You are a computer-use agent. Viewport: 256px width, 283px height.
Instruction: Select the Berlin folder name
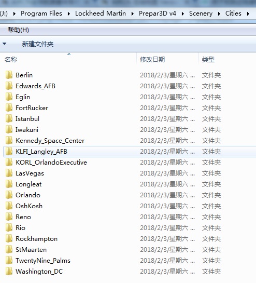(x=24, y=75)
